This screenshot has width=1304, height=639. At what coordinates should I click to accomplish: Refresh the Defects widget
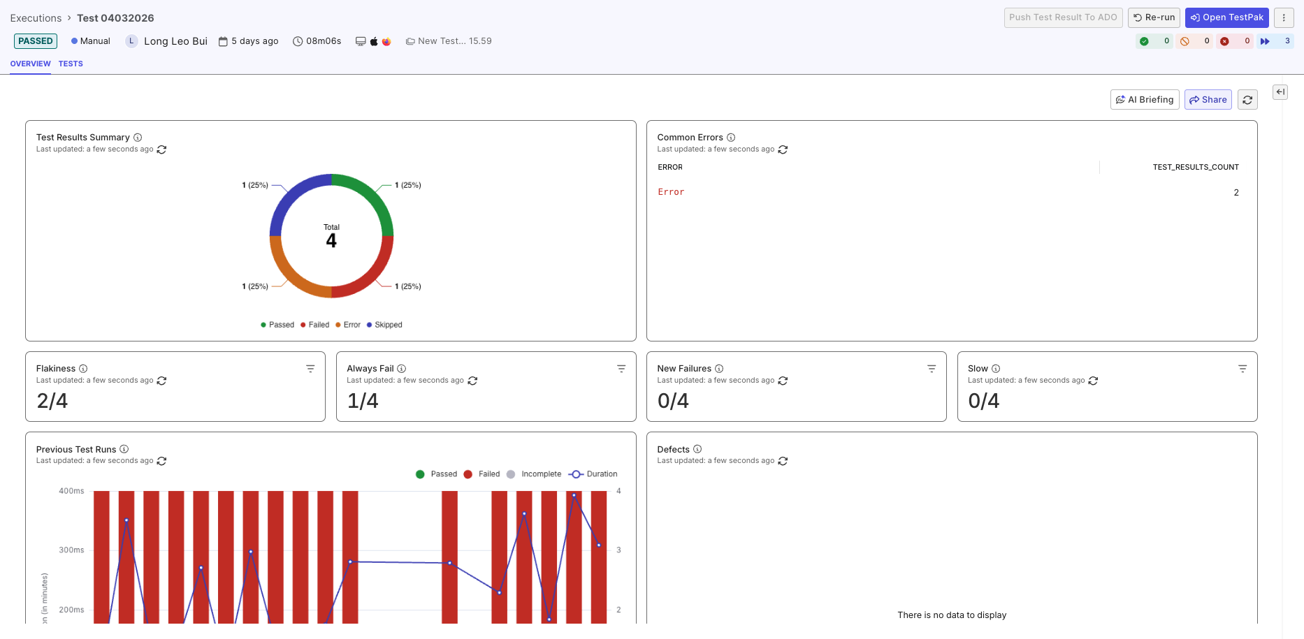tap(783, 461)
